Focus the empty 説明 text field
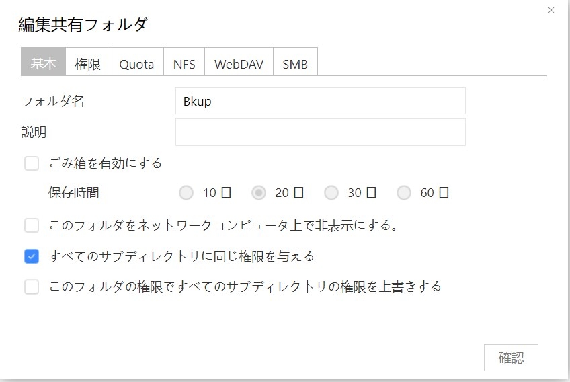 point(320,132)
